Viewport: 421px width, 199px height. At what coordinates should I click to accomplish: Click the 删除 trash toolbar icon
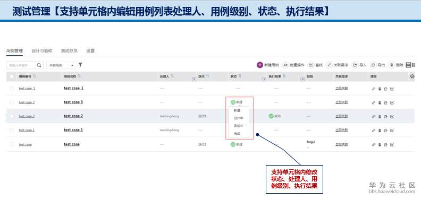(x=392, y=65)
